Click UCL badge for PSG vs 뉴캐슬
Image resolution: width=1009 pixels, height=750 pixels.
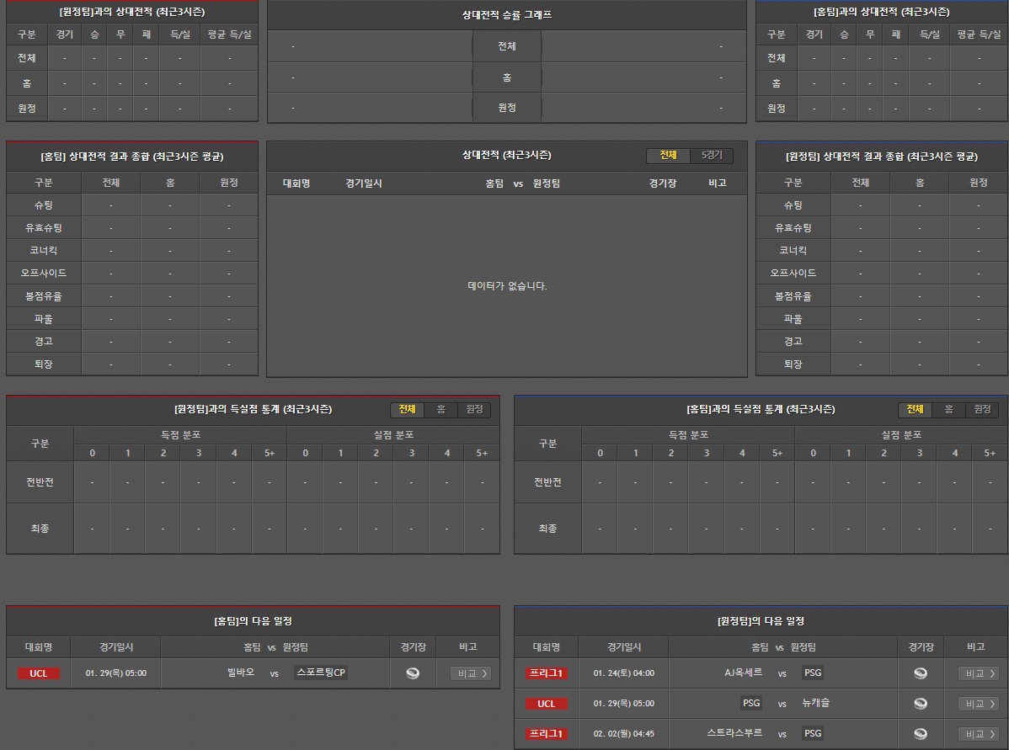tap(547, 704)
